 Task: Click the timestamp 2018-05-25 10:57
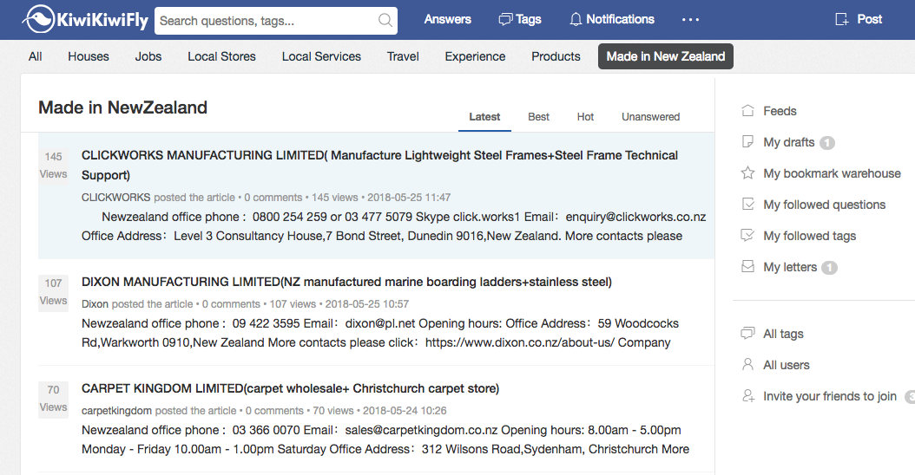click(367, 303)
